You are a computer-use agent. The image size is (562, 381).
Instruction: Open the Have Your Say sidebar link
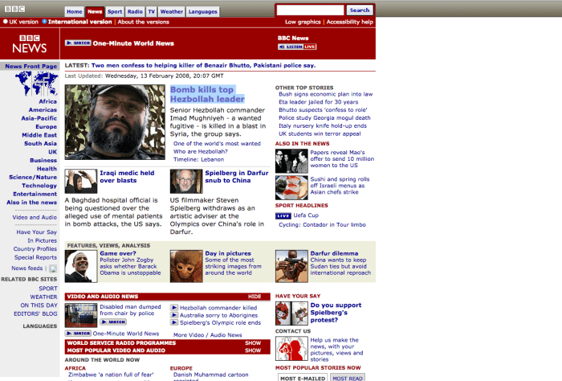(37, 232)
